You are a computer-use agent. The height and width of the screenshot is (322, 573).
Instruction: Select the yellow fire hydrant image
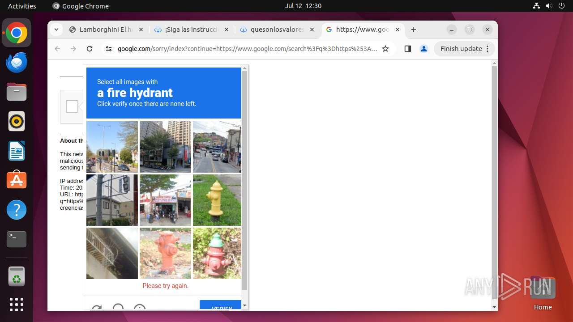click(217, 200)
